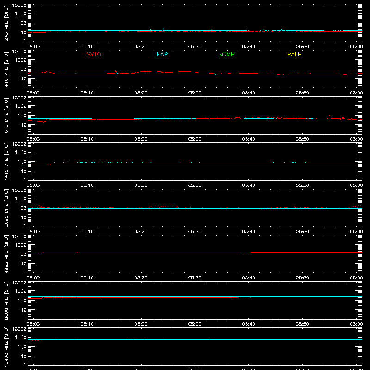The width and height of the screenshot is (370, 370).
Task: Click 05:10 time label below 245 MHz panel
Action: pos(87,47)
